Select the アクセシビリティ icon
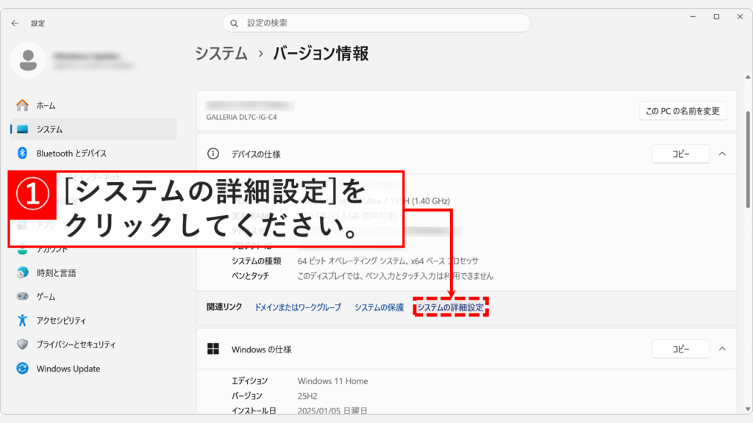The height and width of the screenshot is (423, 753). coord(22,320)
